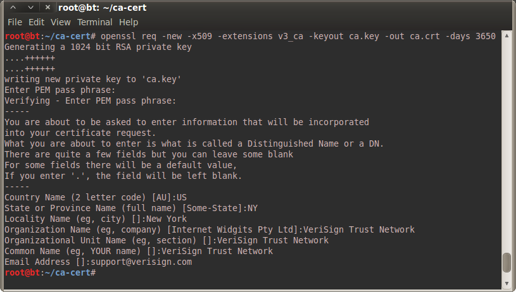Click the empty scrollbar track above thumb
Viewport: 516px width, 292px height.
coord(507,145)
